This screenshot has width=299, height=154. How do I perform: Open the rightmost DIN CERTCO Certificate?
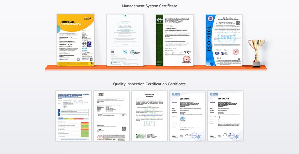tap(225, 115)
